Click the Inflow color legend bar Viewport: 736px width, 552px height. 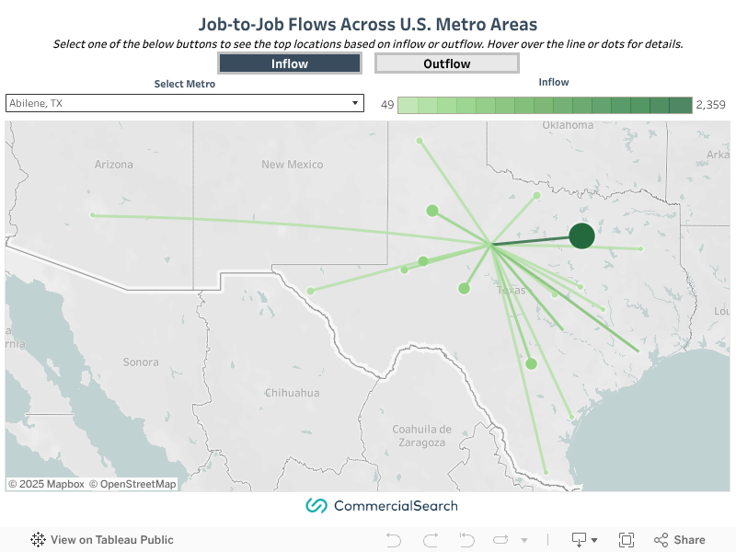click(545, 105)
